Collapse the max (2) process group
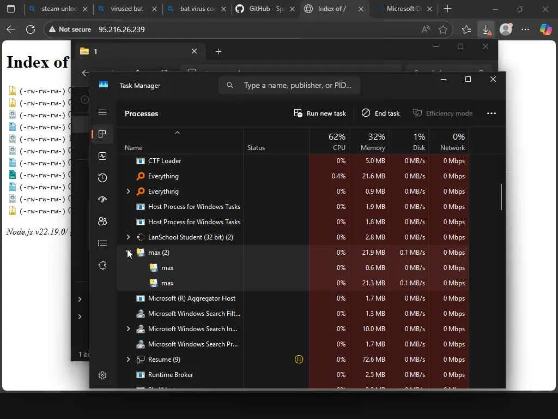This screenshot has height=419, width=558. (x=129, y=252)
